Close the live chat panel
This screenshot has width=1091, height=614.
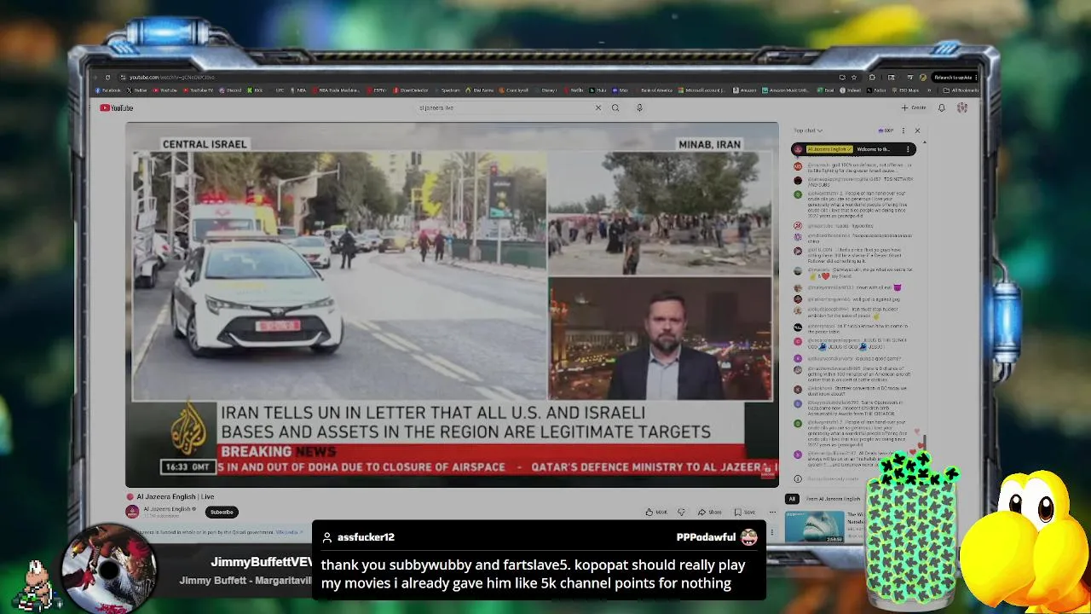pos(917,130)
